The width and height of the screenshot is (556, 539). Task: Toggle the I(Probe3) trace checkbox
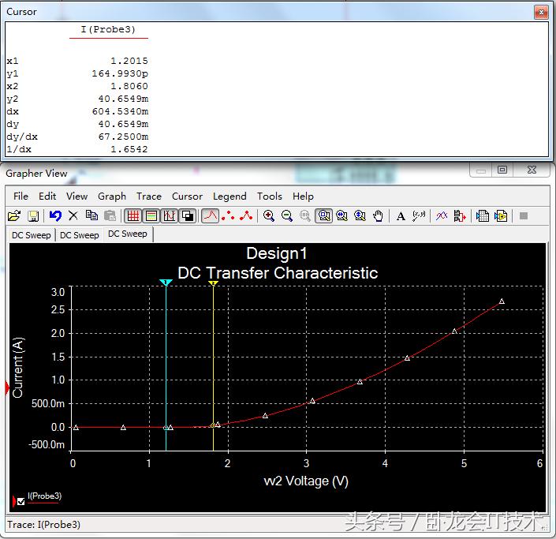(21, 500)
